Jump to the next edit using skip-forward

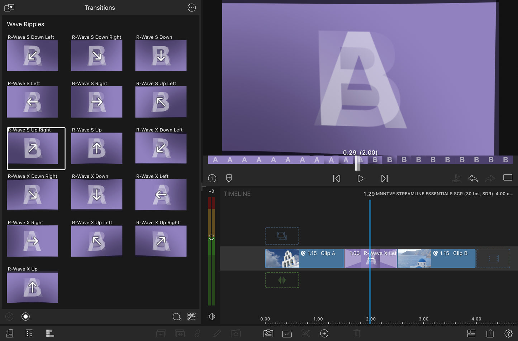384,178
